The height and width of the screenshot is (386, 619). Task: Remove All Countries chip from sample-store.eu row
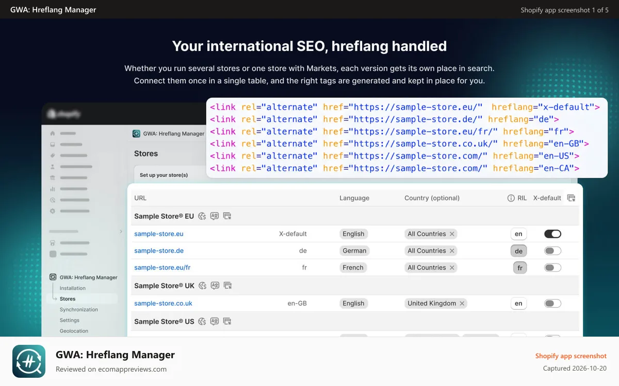pos(452,234)
